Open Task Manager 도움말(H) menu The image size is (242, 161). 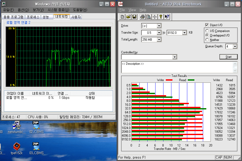pyautogui.click(x=80, y=10)
